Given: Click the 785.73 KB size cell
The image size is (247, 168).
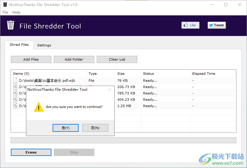Looking at the screenshot, I should [126, 93].
